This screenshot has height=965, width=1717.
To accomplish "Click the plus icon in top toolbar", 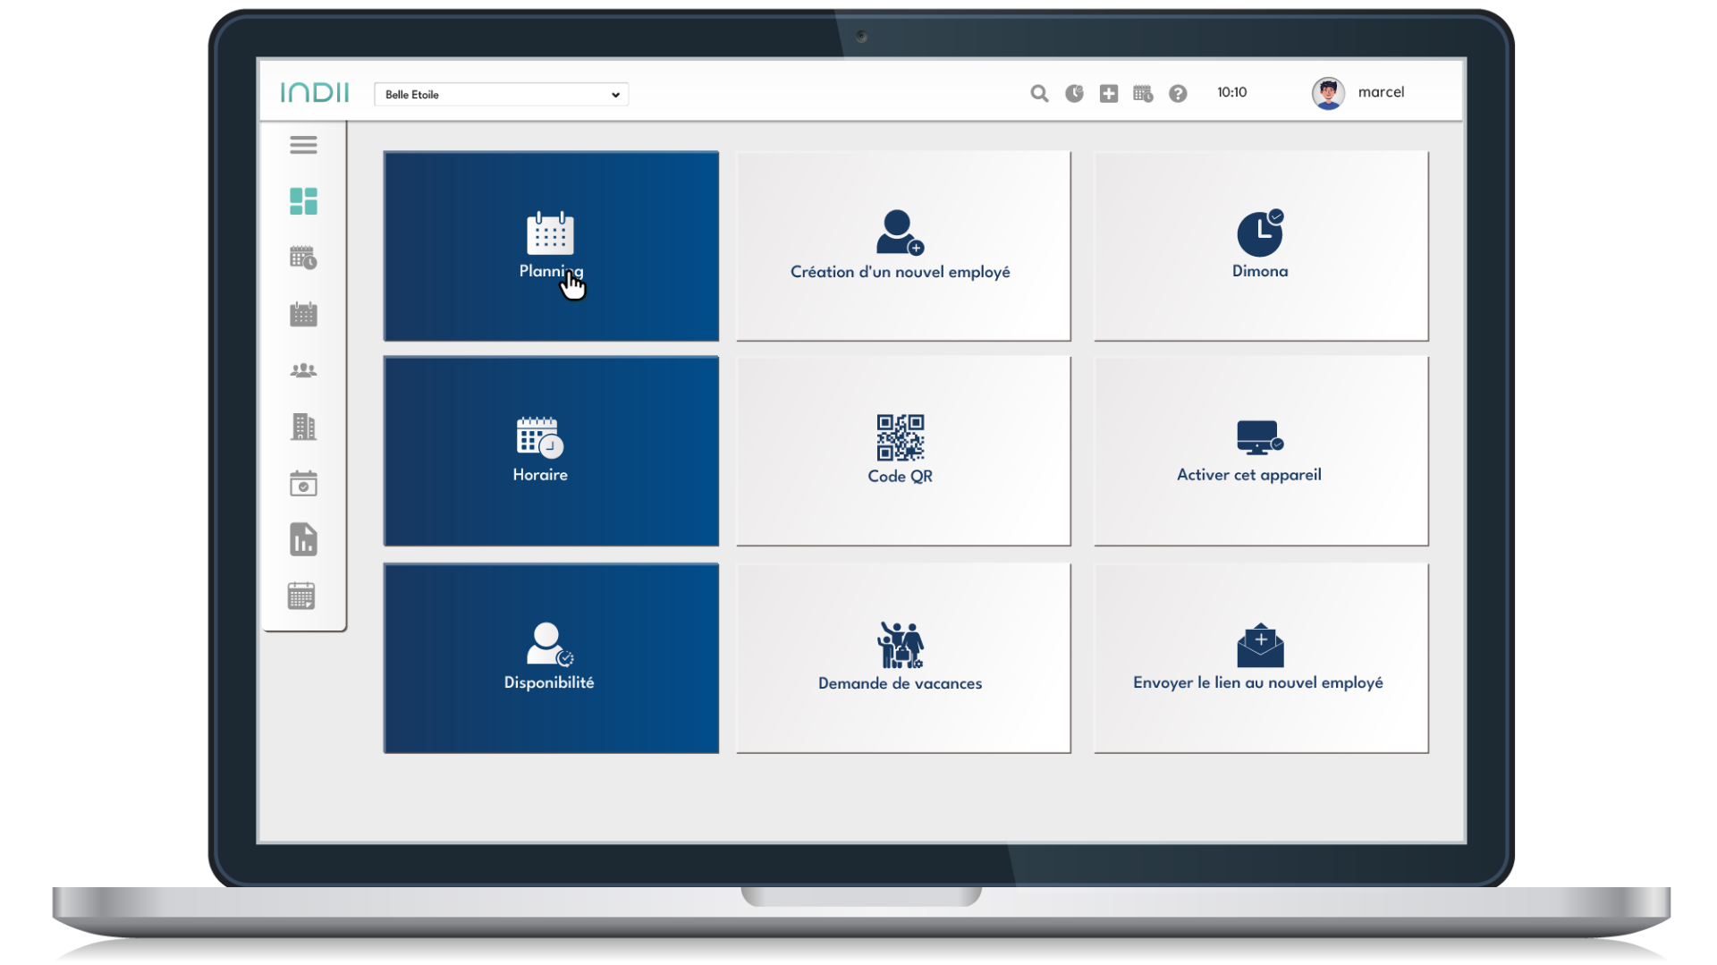I will [x=1108, y=93].
